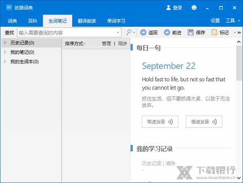Click the user login avatar icon
Screen dimensions: 243x183
[168, 8]
